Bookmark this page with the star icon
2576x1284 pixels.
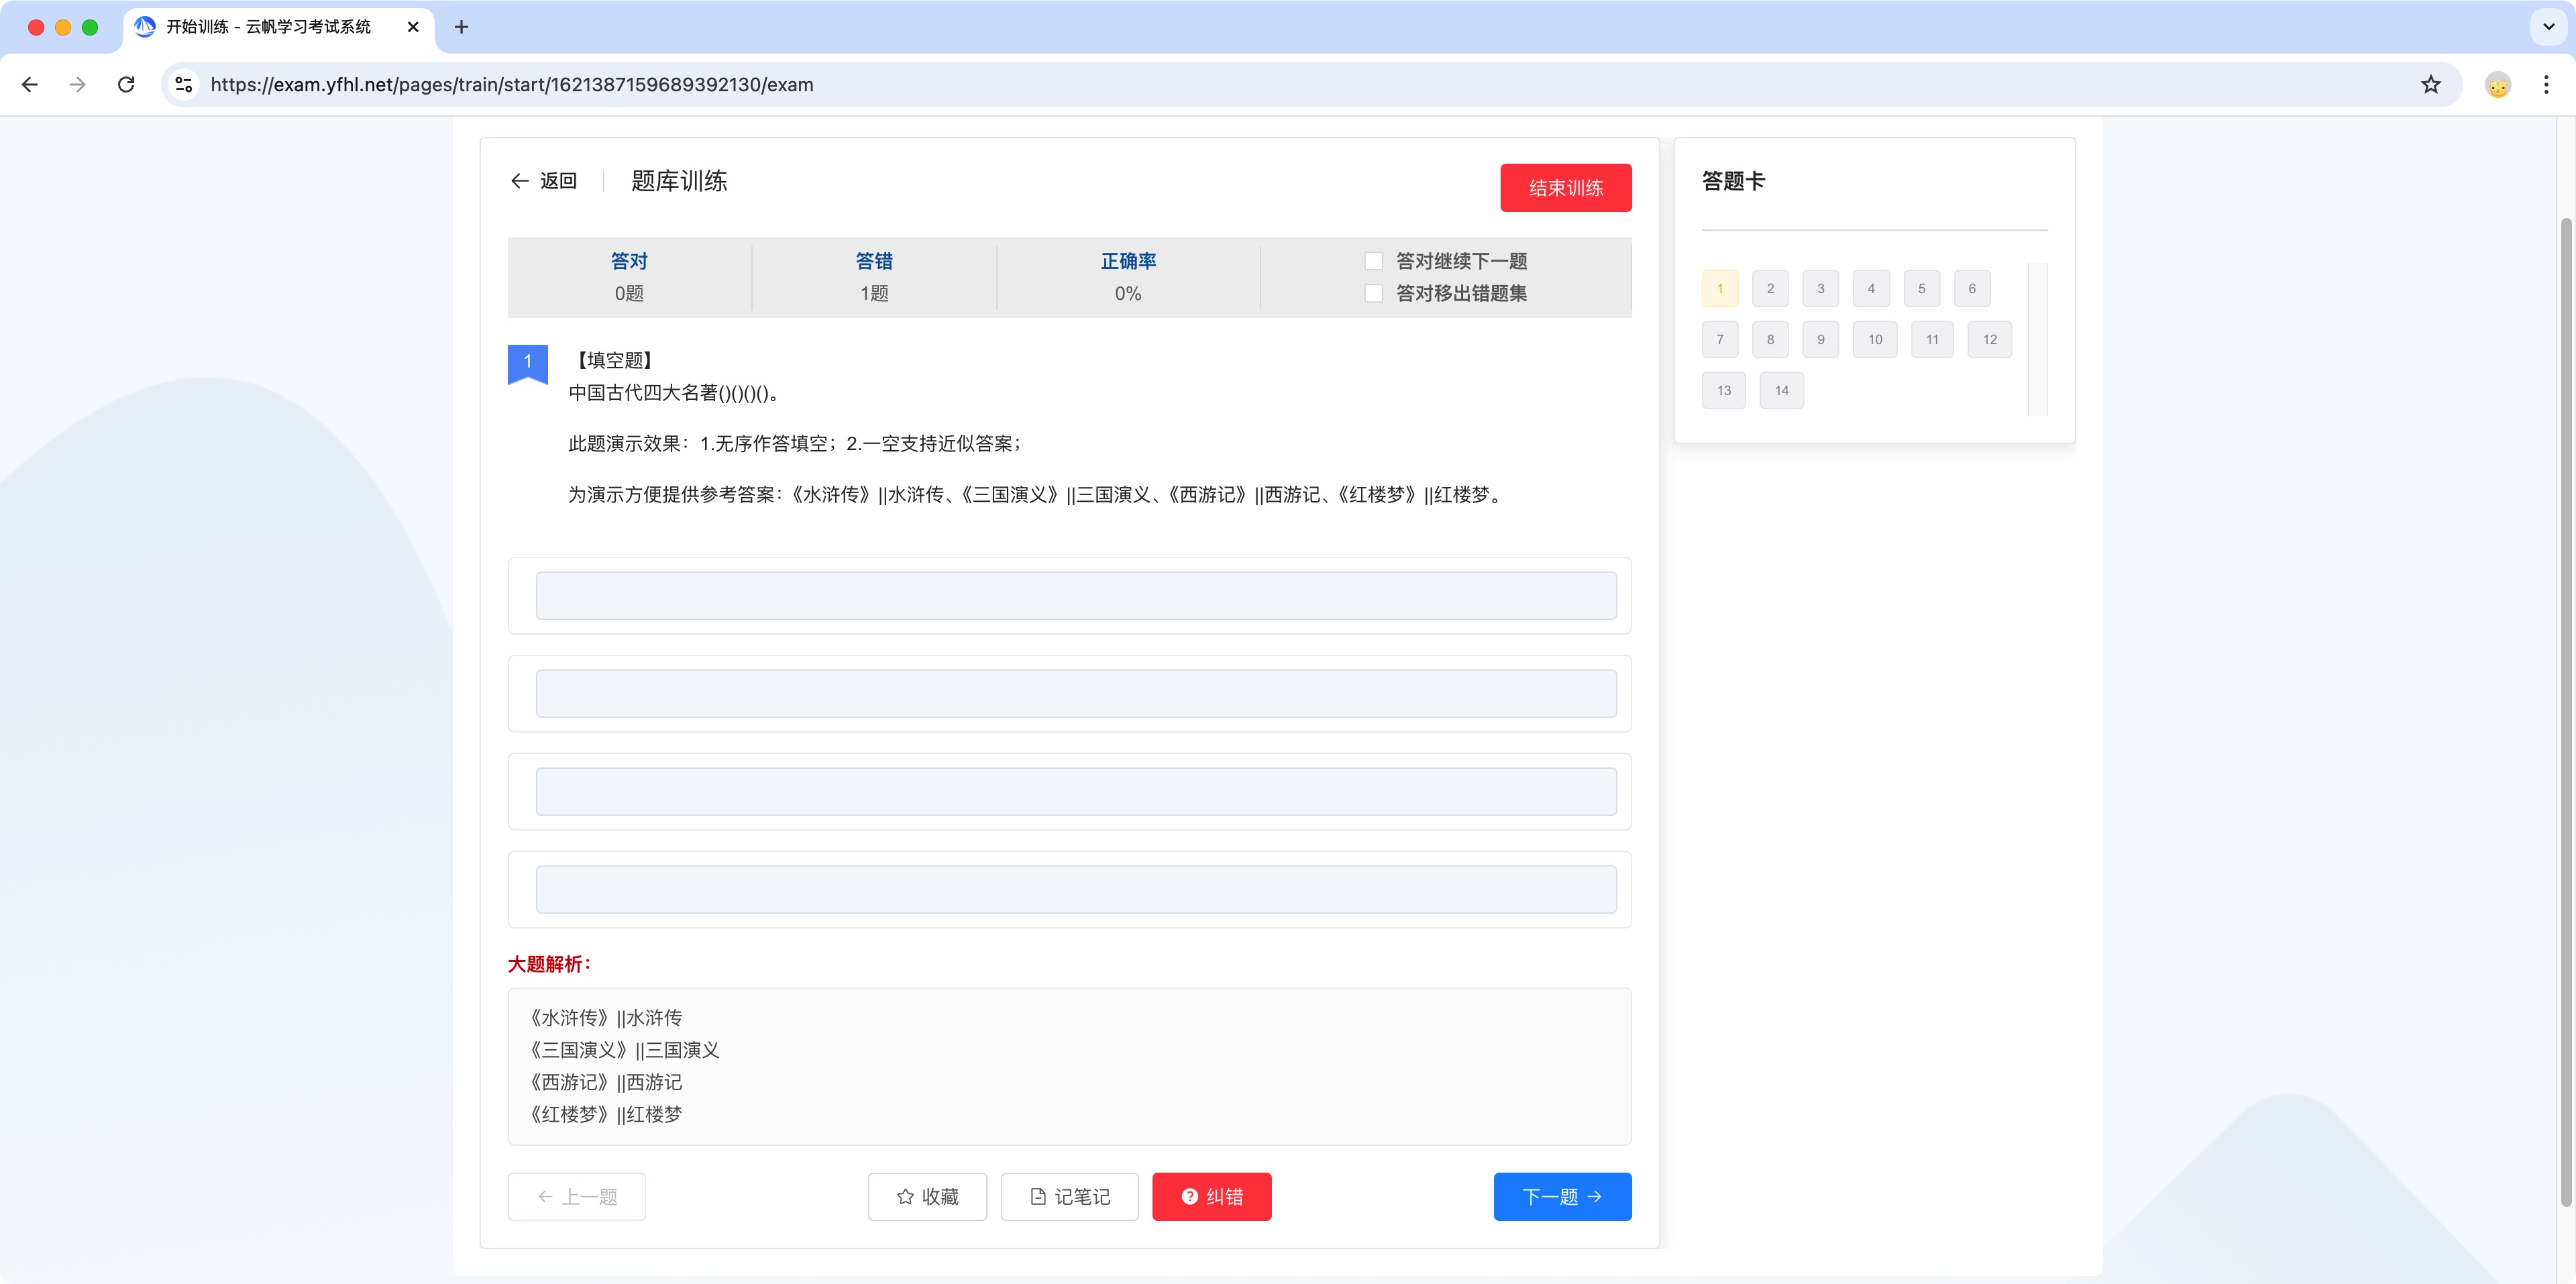[2431, 85]
